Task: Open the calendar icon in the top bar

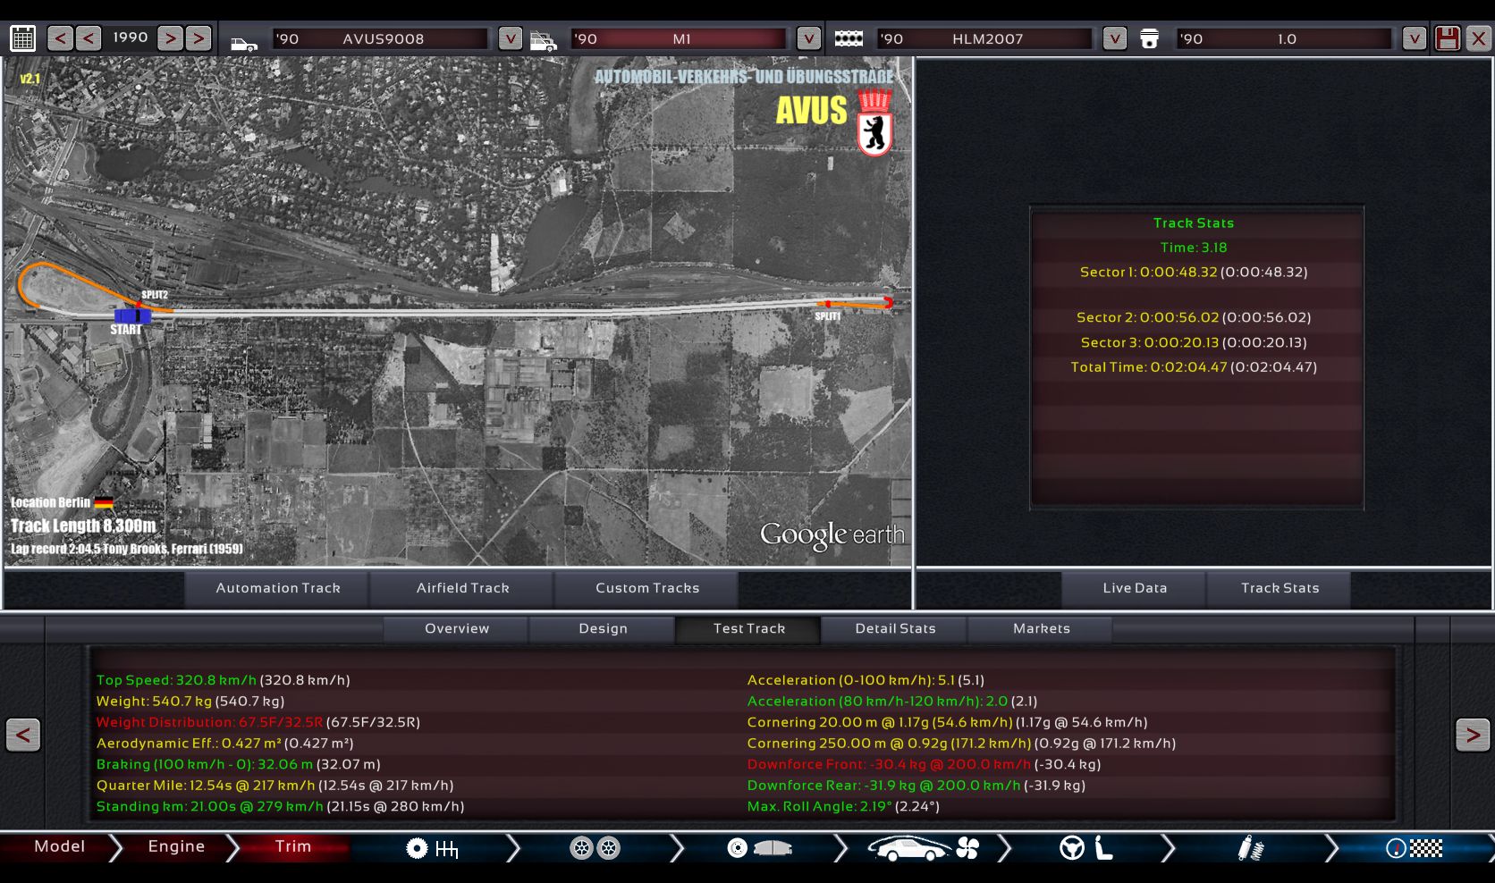Action: (22, 38)
